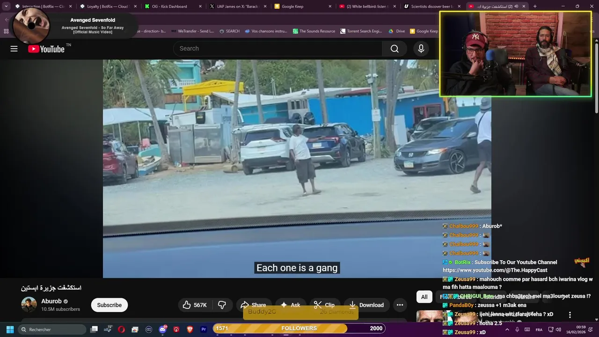
Task: Click the system tray microphone icon
Action: (517, 330)
